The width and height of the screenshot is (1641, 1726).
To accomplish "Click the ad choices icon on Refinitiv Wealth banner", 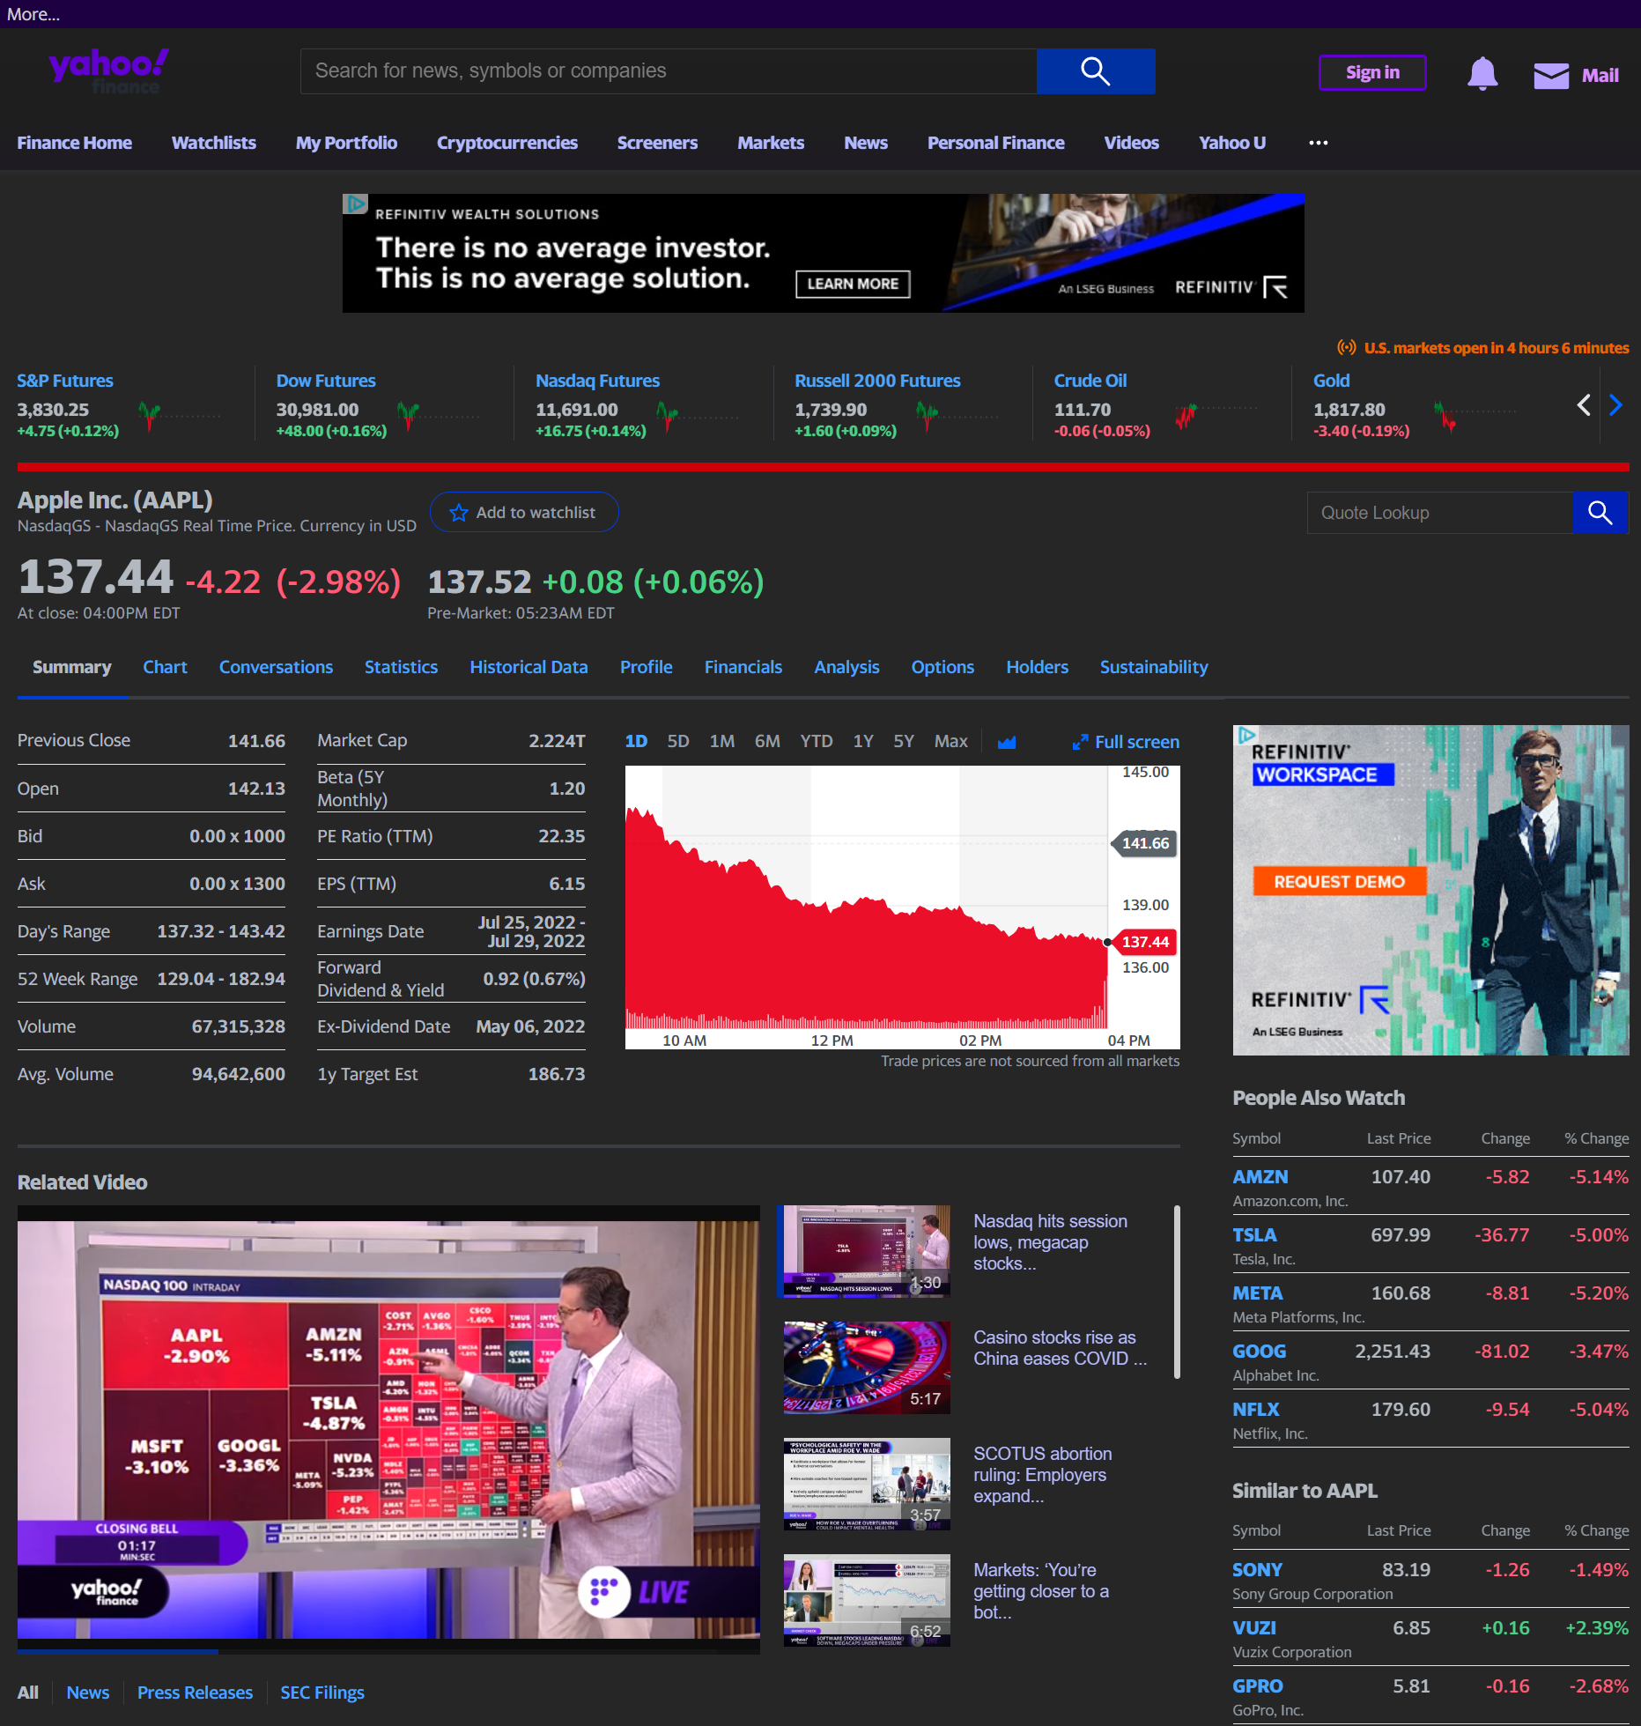I will point(355,204).
